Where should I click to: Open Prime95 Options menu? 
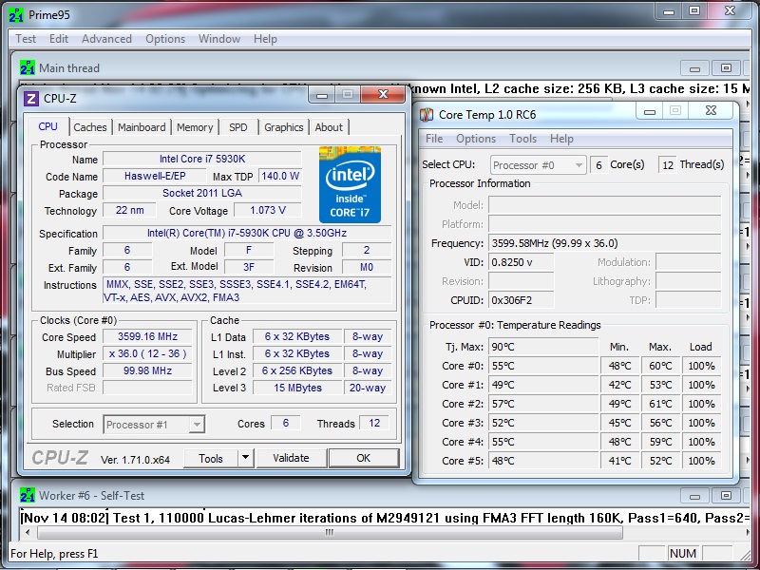pos(165,39)
